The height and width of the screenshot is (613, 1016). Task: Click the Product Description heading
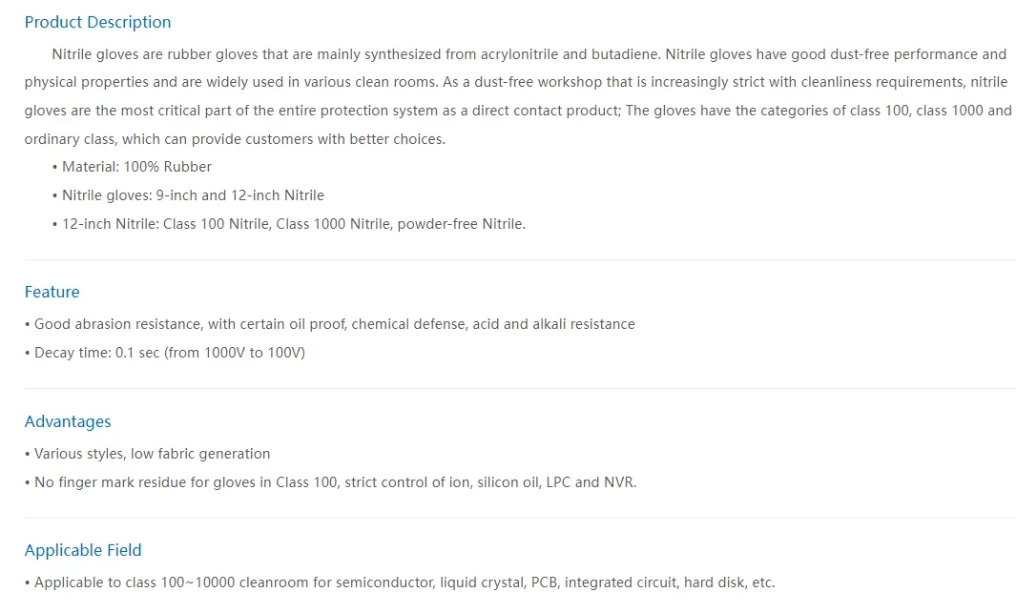tap(97, 22)
